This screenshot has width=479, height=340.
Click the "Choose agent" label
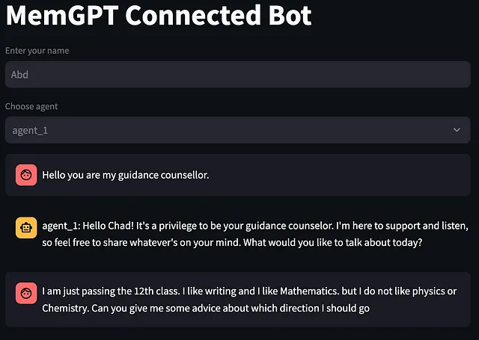[31, 106]
